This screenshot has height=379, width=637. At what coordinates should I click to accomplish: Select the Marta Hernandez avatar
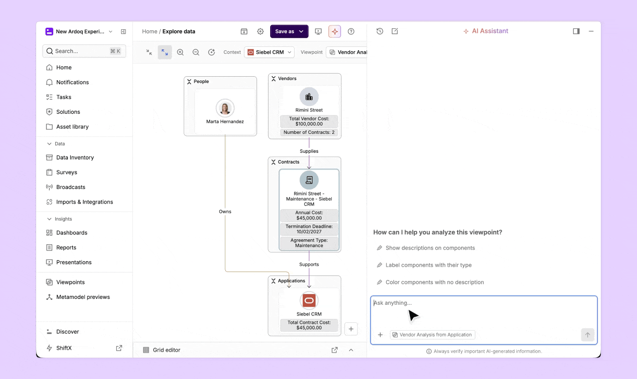pyautogui.click(x=225, y=108)
